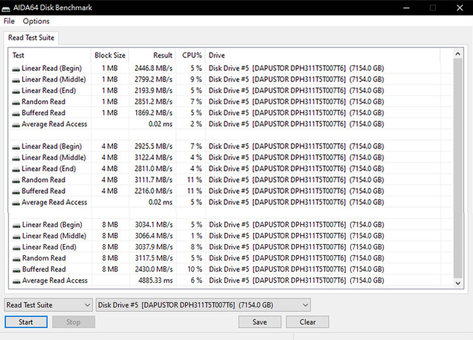Sort by the Drive column header
473x340 pixels.
click(323, 55)
